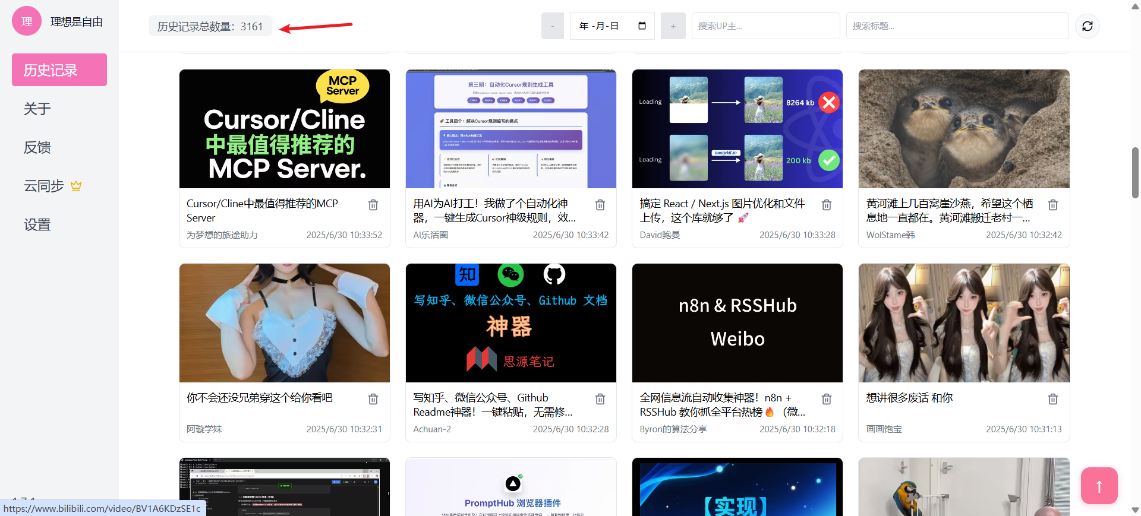Click timestamp 2025/6/30 10:33:52
Screen dimensions: 1141x516
click(344, 235)
